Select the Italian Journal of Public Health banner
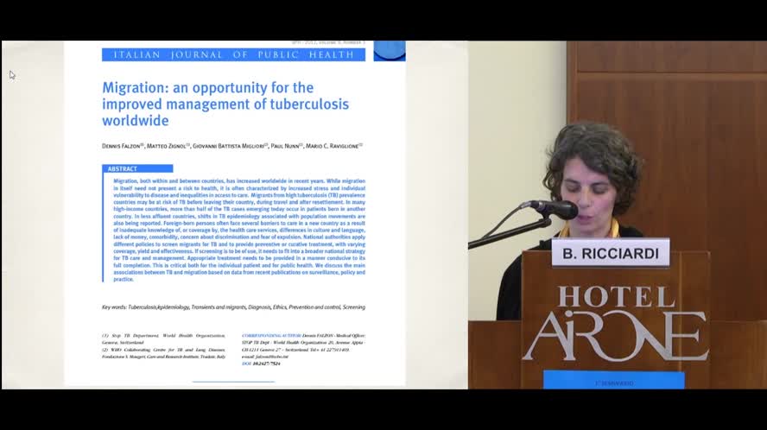Viewport: 767px width, 430px height. (x=233, y=54)
